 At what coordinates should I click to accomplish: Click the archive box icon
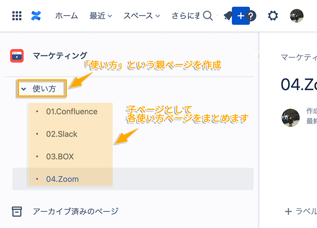click(17, 211)
